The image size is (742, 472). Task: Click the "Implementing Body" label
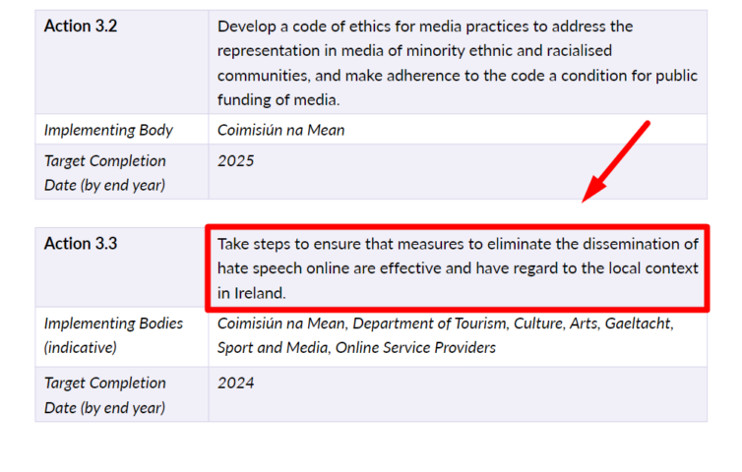(108, 130)
